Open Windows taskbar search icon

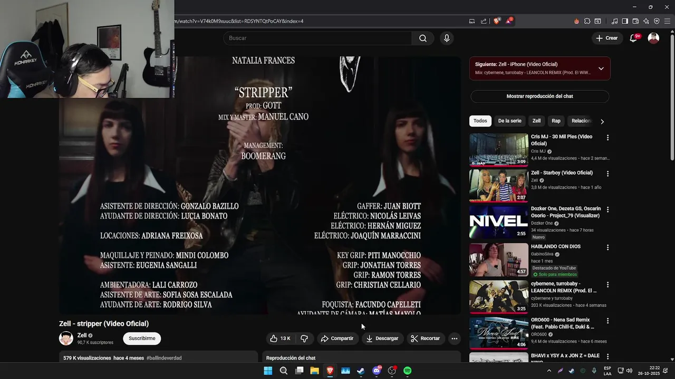(x=284, y=371)
